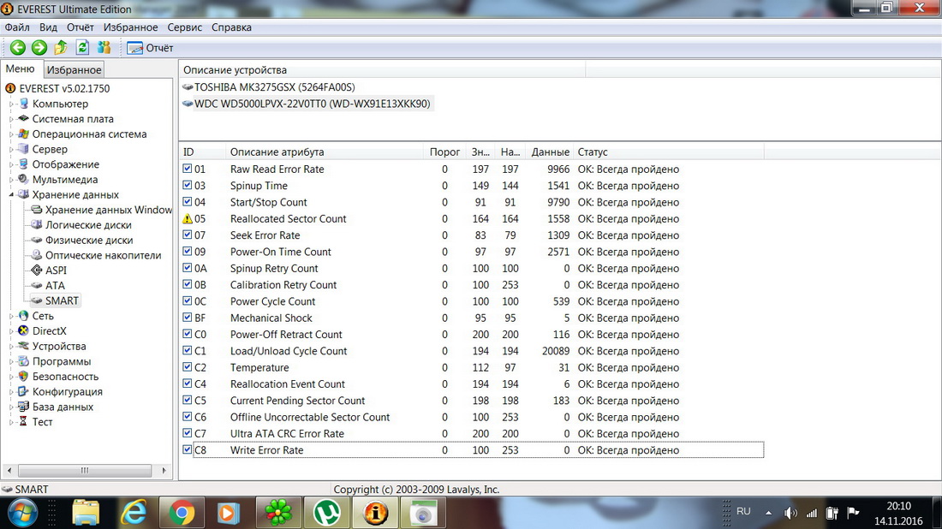Toggle the Temperature attribute checkbox

click(188, 367)
